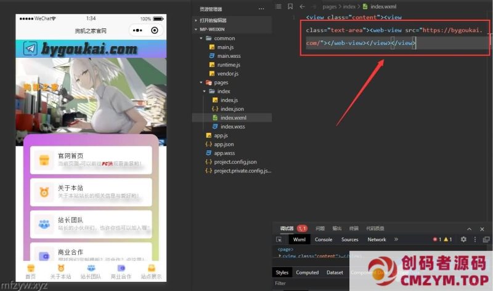Expand the 打开的编辑器 section
Image resolution: width=493 pixels, height=291 pixels.
(196, 20)
